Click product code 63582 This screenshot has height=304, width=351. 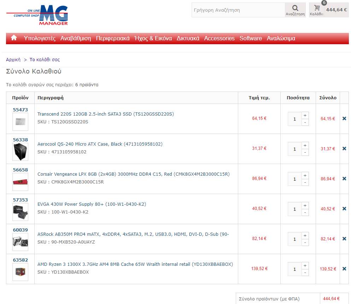(21, 260)
